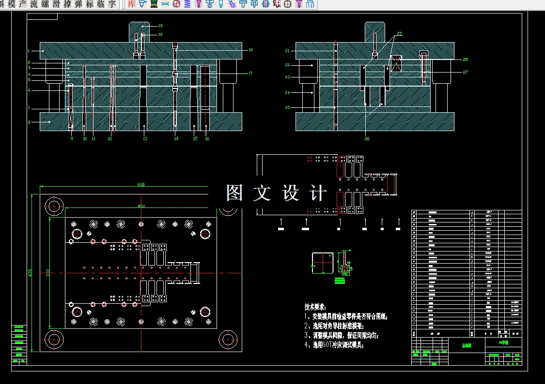Screen dimensions: 545x384
Task: Select the blue dowel pin icon
Action: 165,4
